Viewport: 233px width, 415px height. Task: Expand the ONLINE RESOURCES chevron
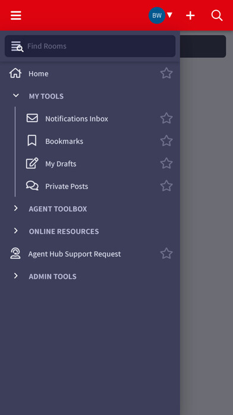click(16, 231)
